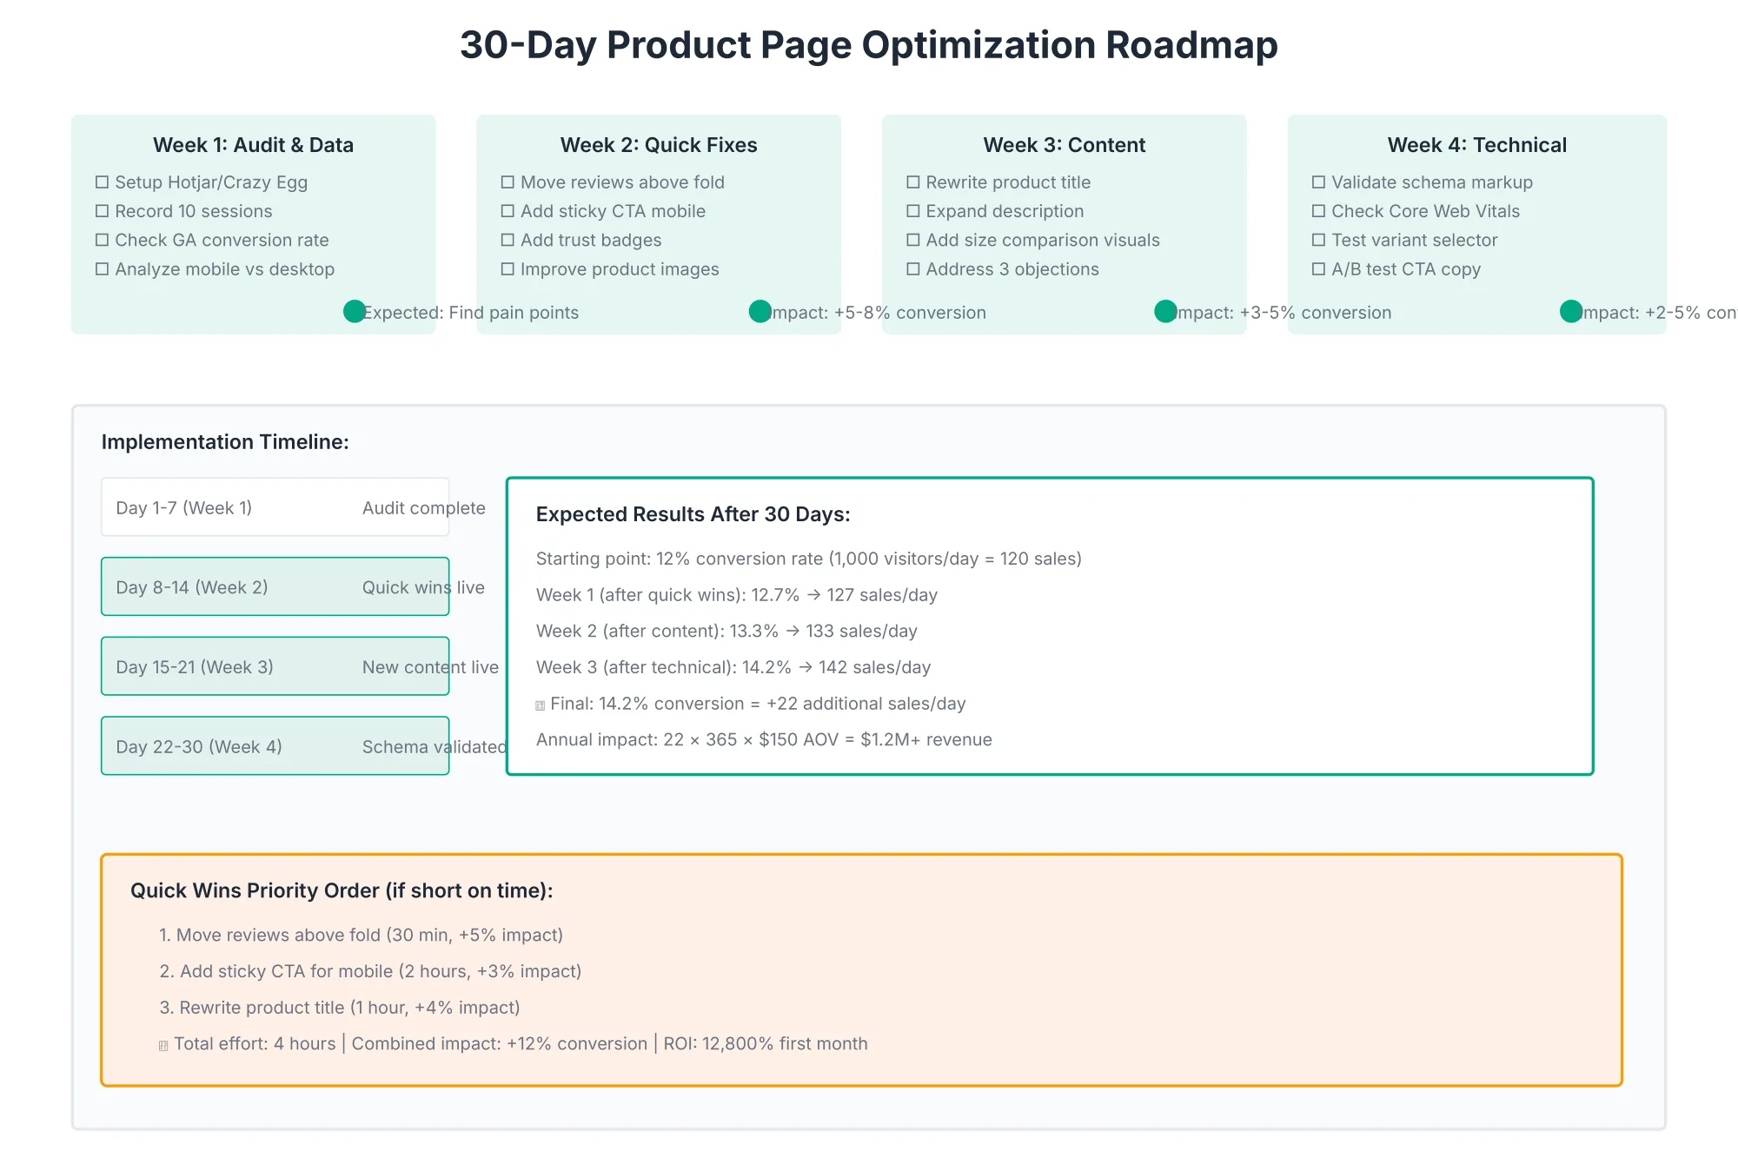1738x1158 pixels.
Task: Select the Day 15-21 (Week 3) timeline row
Action: (275, 666)
